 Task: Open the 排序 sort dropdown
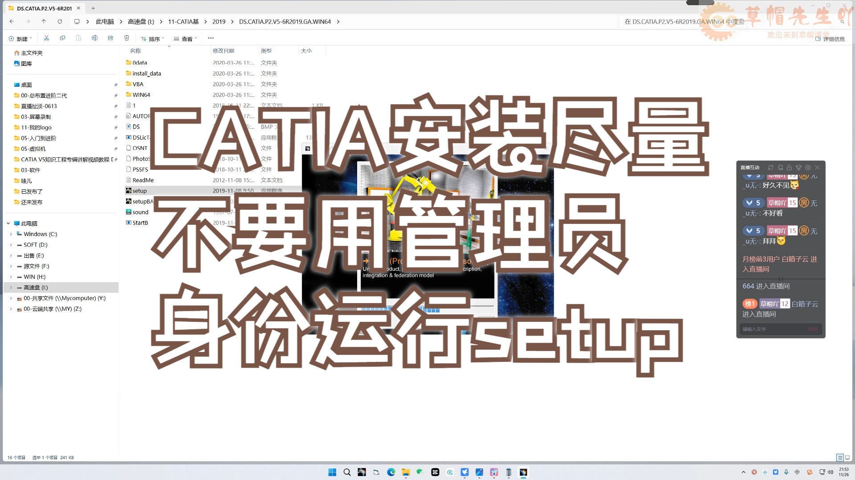point(153,39)
